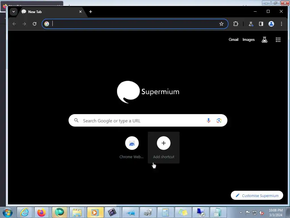
Task: Open the film-strip video app on taskbar
Action: [112, 212]
